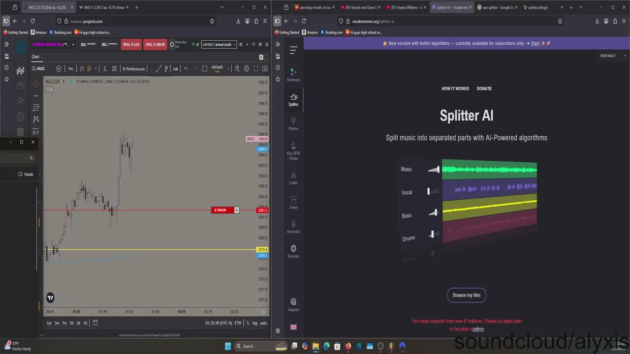
Task: Expand the default Save layout dropdown
Action: coord(228,69)
